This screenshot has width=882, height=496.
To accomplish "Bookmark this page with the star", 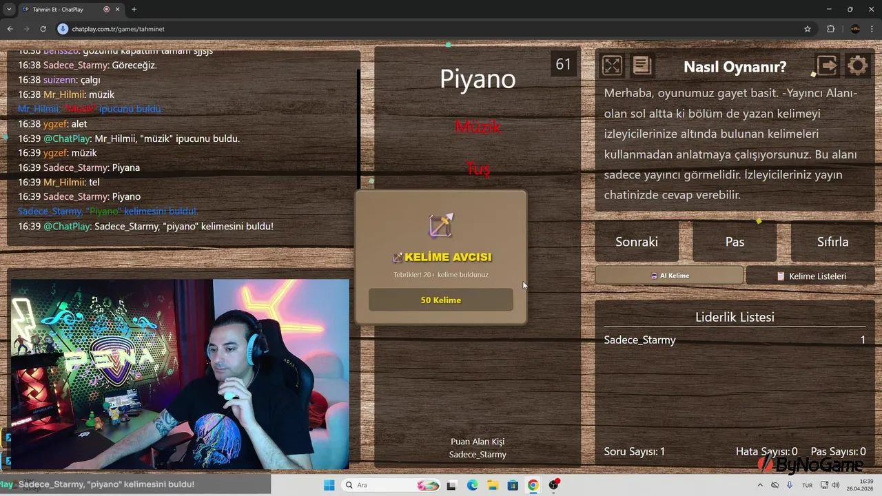I will pos(808,29).
